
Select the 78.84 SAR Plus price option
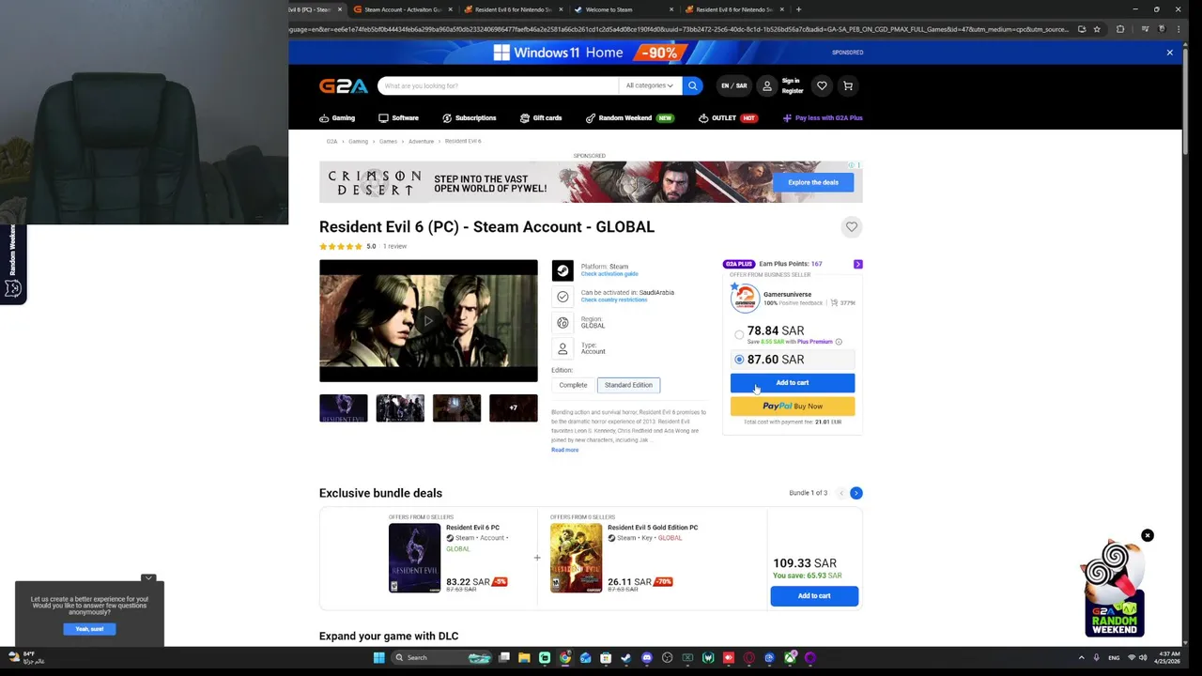[x=739, y=334]
